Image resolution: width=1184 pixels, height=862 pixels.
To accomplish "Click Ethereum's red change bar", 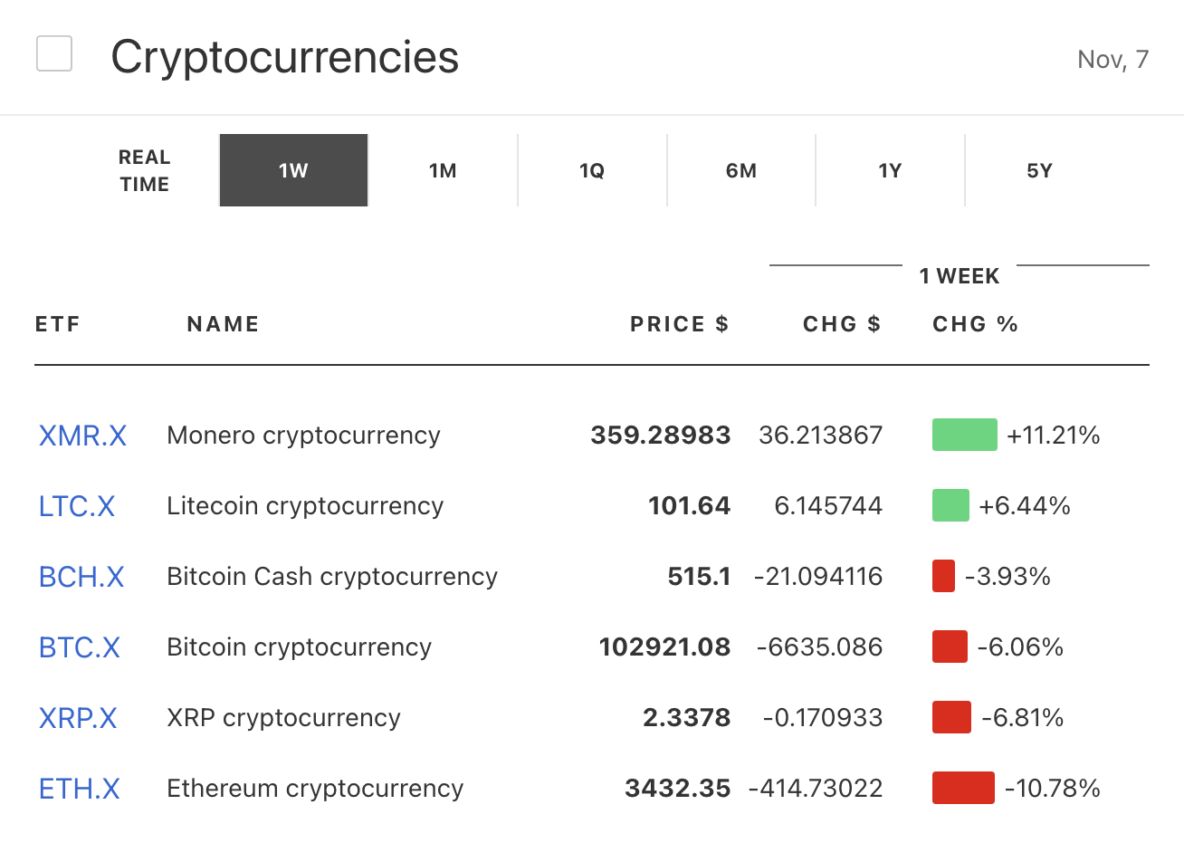I will (x=963, y=788).
